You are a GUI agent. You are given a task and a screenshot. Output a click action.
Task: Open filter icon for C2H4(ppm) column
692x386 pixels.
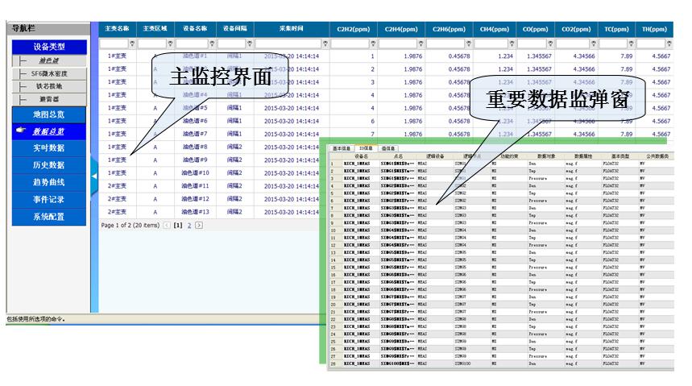click(x=421, y=44)
